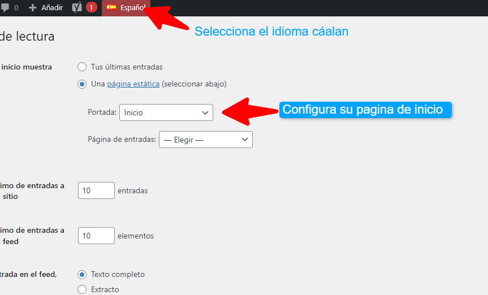Click the Tus últimas entradas label text
Viewport: 488px width, 295px height.
(x=127, y=67)
